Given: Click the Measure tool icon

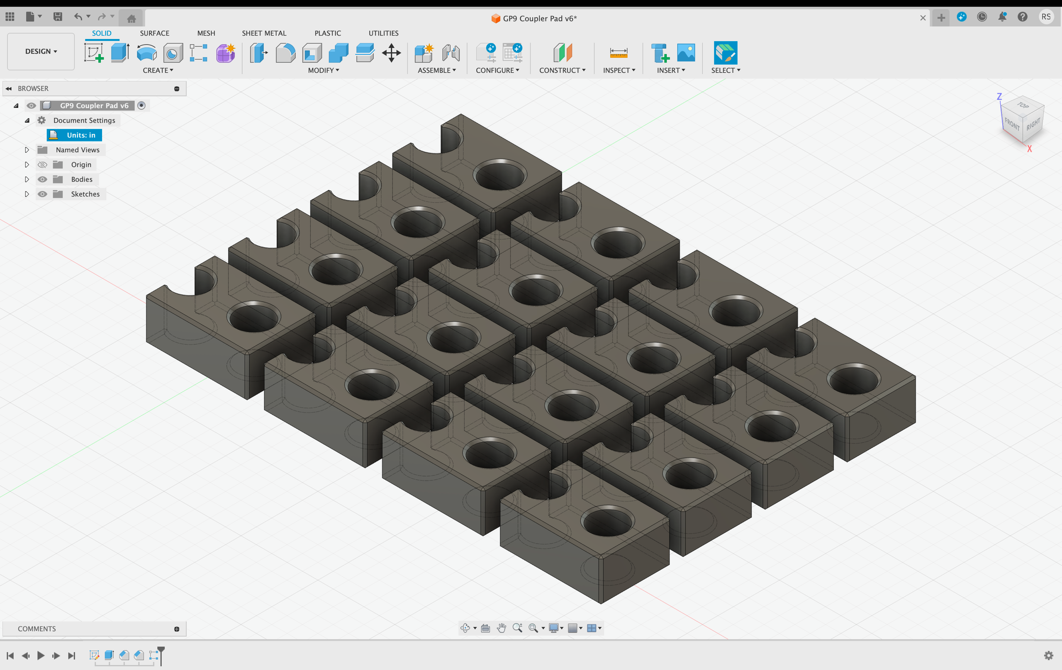Looking at the screenshot, I should [618, 53].
